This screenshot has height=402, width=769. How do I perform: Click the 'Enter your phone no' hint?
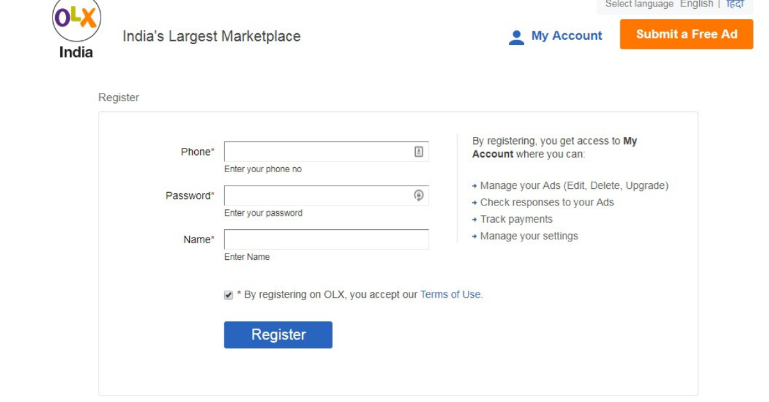pyautogui.click(x=263, y=170)
